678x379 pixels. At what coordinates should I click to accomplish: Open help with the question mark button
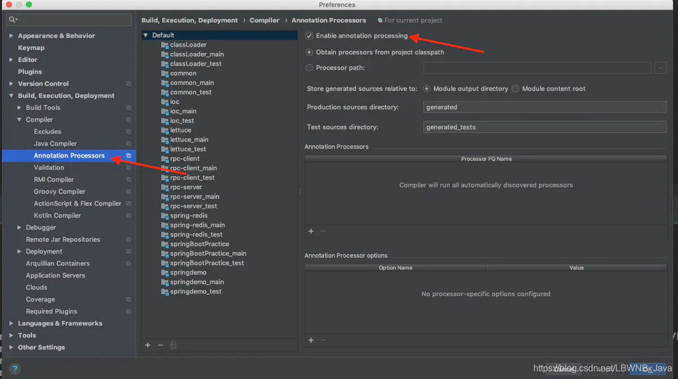point(16,369)
